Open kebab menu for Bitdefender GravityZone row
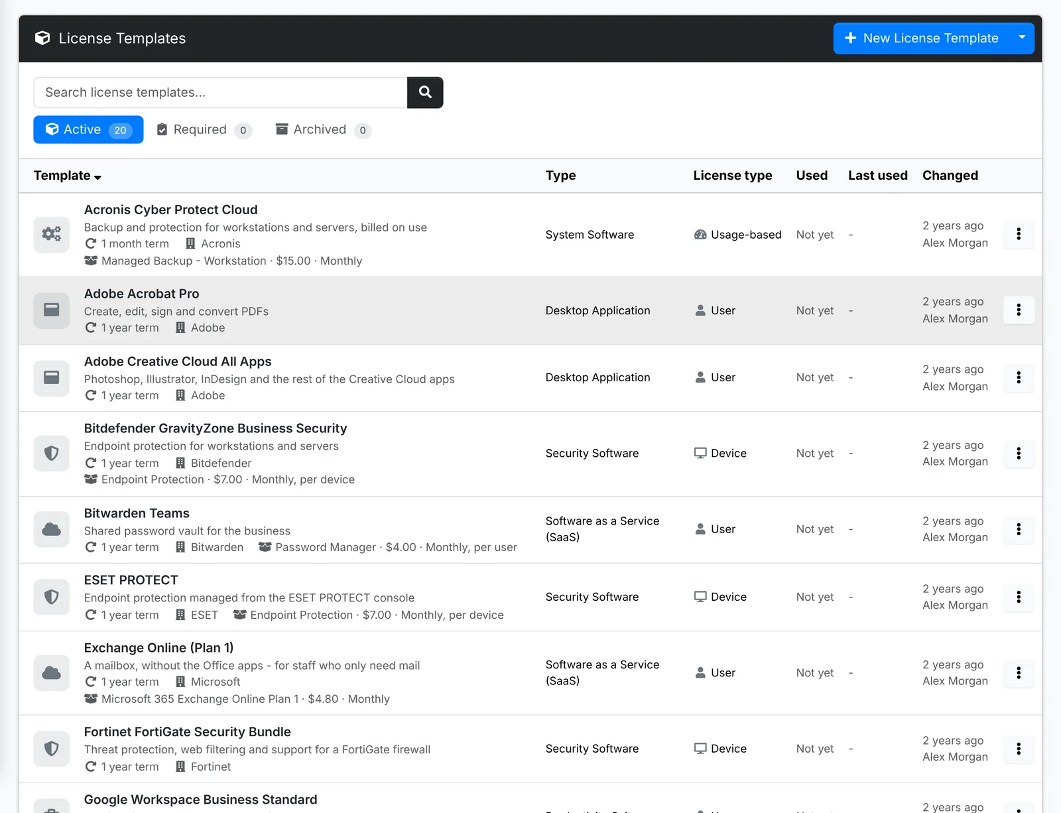Image resolution: width=1061 pixels, height=813 pixels. (x=1019, y=454)
